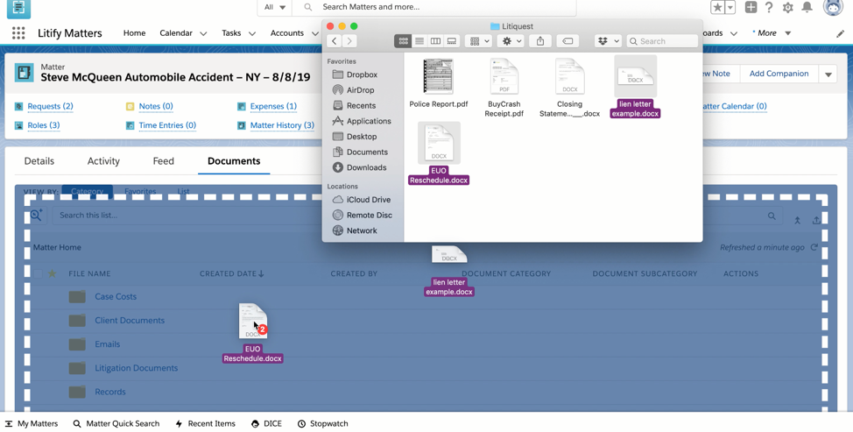853x432 pixels.
Task: Open Finder action gear menu
Action: point(511,41)
